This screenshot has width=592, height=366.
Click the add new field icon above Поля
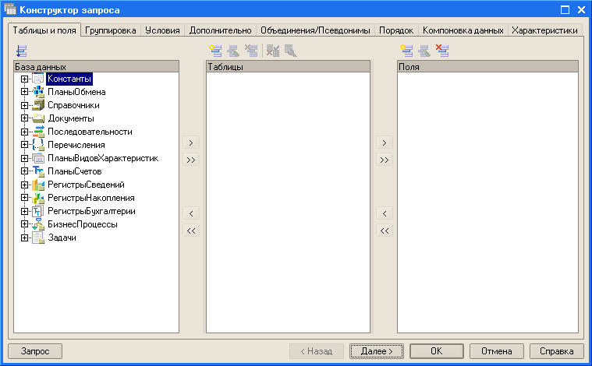coord(406,51)
